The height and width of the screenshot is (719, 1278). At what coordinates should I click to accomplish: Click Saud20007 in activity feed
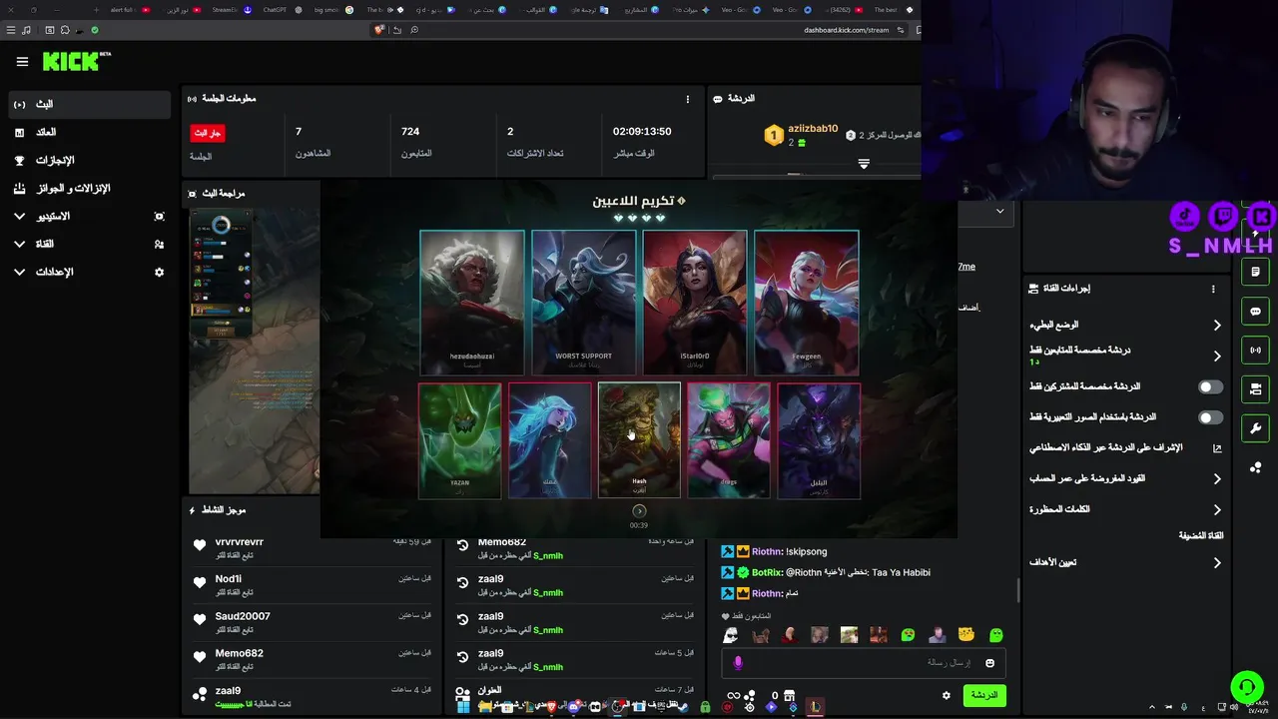(x=243, y=616)
